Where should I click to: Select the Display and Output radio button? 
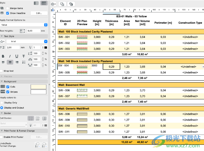pyautogui.click(x=2, y=108)
